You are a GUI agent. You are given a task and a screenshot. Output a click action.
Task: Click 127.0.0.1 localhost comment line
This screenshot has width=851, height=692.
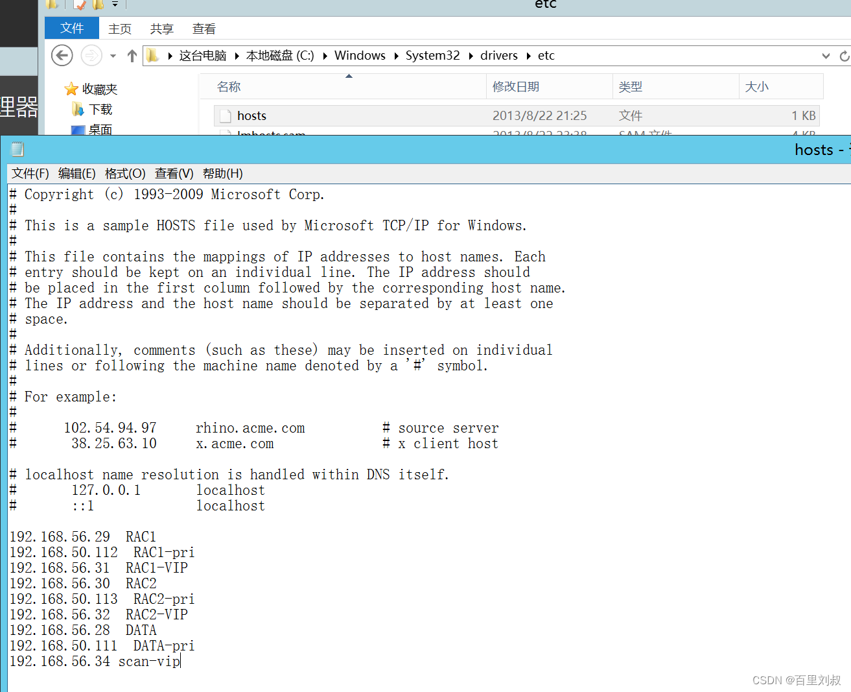coord(137,490)
